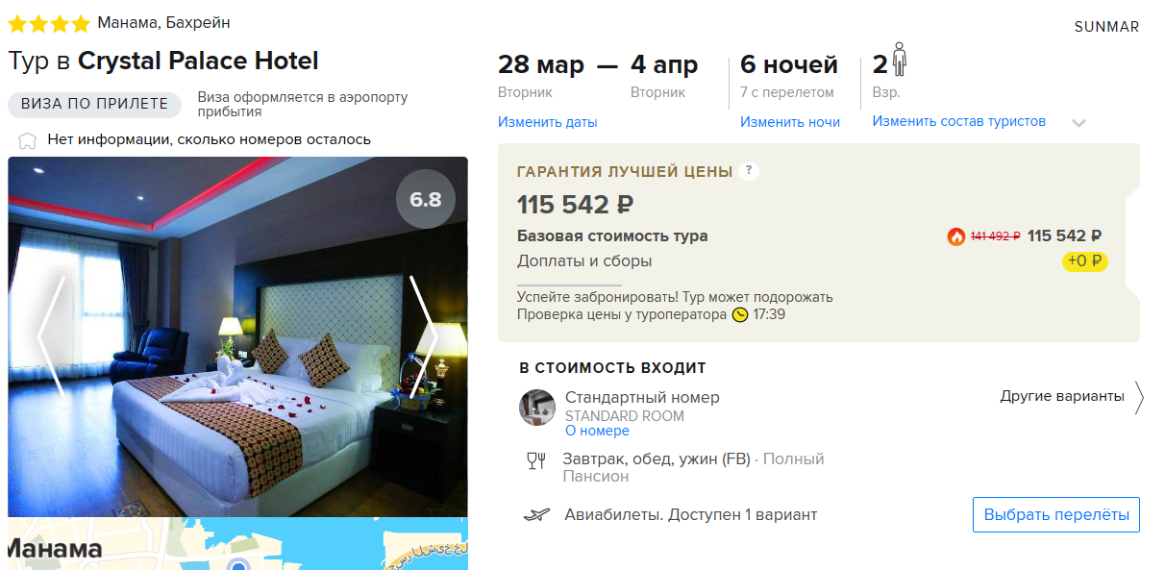Click the Виза по прилете badge
1165x570 pixels.
pos(94,104)
